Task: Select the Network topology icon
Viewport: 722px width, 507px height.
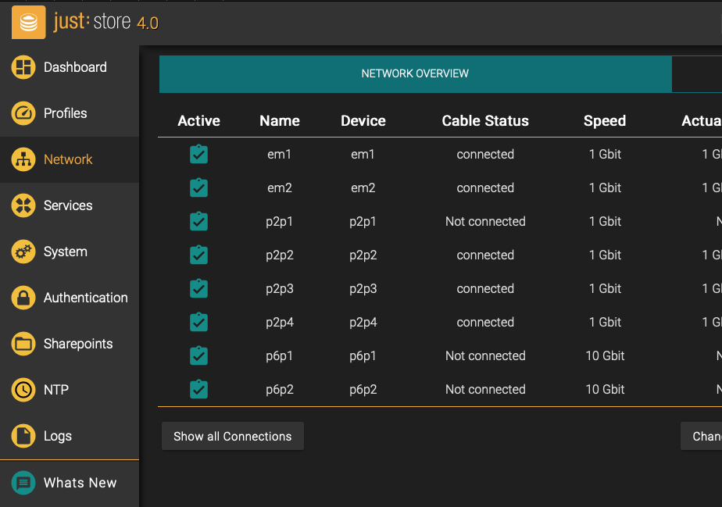Action: pyautogui.click(x=23, y=159)
